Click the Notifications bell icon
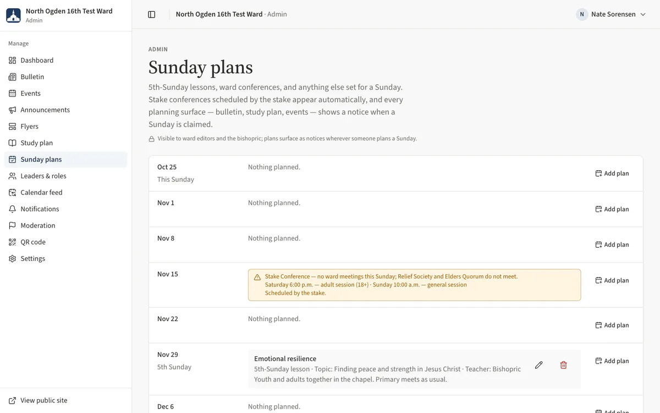The height and width of the screenshot is (413, 660). [x=13, y=209]
